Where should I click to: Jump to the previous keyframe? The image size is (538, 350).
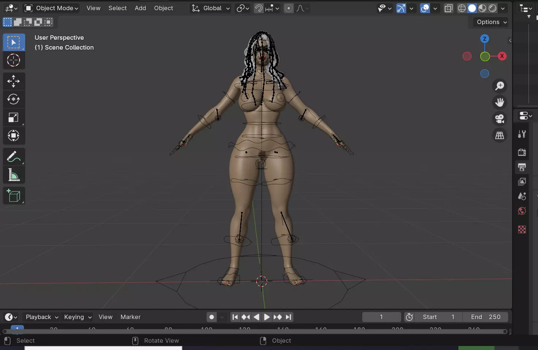pos(246,317)
